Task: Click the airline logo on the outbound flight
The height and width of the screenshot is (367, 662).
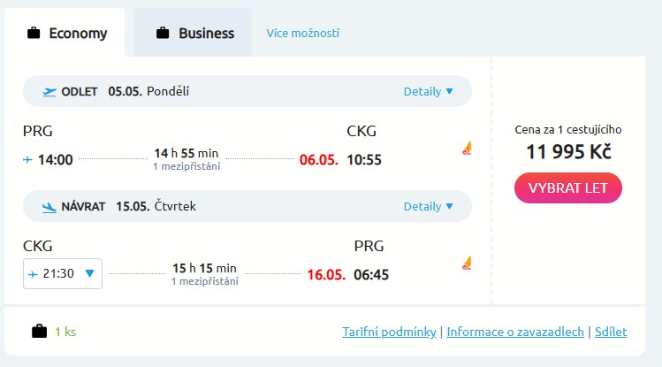Action: pyautogui.click(x=468, y=149)
